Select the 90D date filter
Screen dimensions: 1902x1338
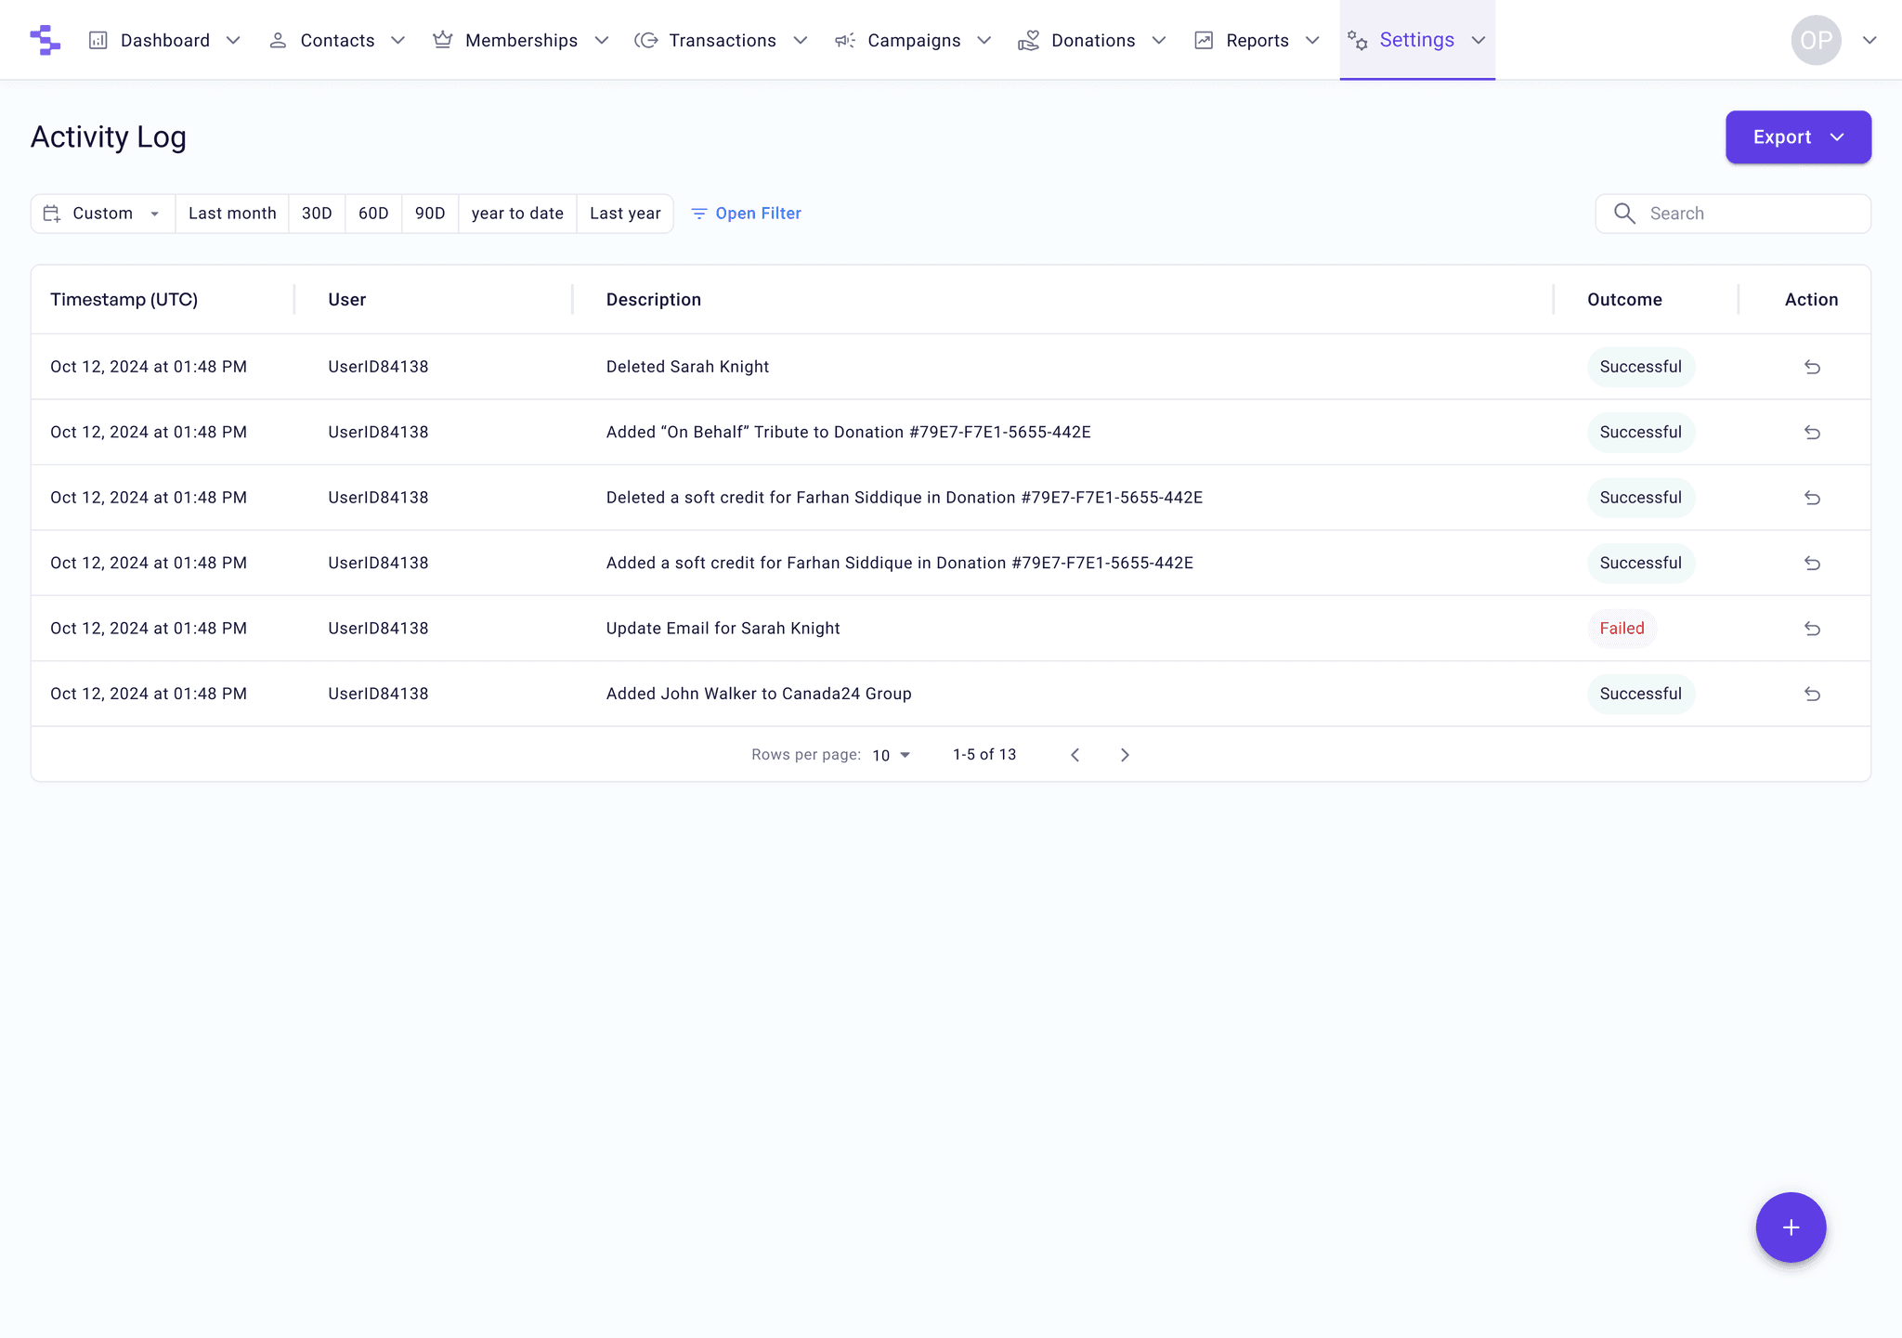(430, 214)
